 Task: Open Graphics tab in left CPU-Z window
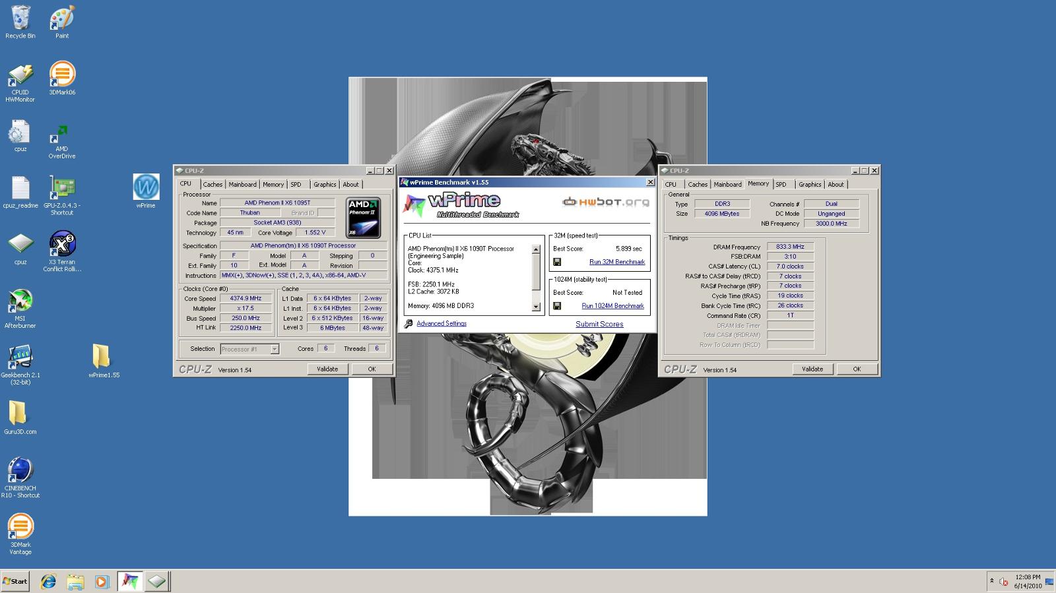tap(325, 185)
